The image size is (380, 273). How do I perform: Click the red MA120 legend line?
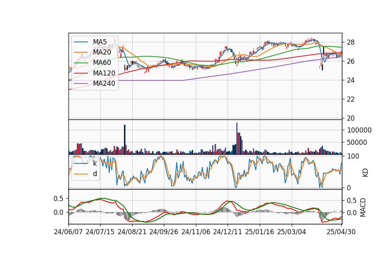pyautogui.click(x=81, y=73)
